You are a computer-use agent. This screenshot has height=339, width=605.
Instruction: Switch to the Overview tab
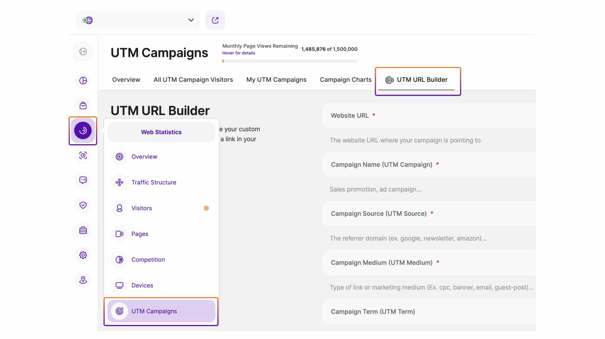tap(126, 80)
